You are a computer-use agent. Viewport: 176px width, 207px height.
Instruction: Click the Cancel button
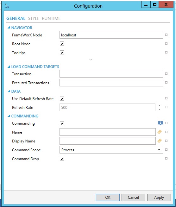coord(133,198)
